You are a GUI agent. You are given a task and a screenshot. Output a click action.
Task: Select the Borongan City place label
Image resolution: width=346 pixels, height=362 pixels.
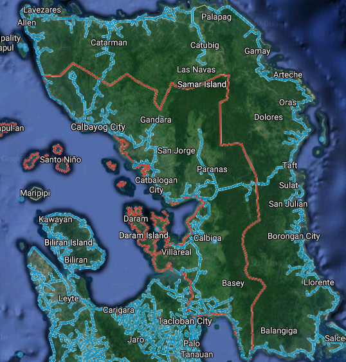tap(293, 236)
